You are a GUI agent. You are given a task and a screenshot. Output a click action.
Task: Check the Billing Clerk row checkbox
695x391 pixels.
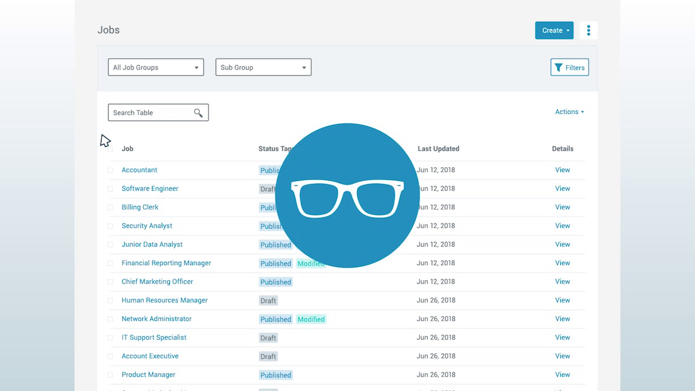click(x=110, y=207)
